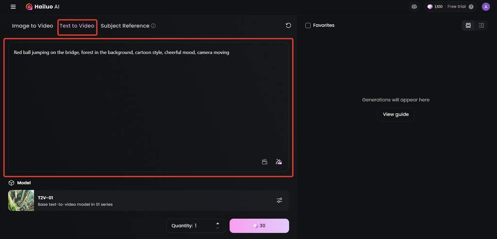
Task: Increase Quantity with up arrow
Action: tap(217, 223)
